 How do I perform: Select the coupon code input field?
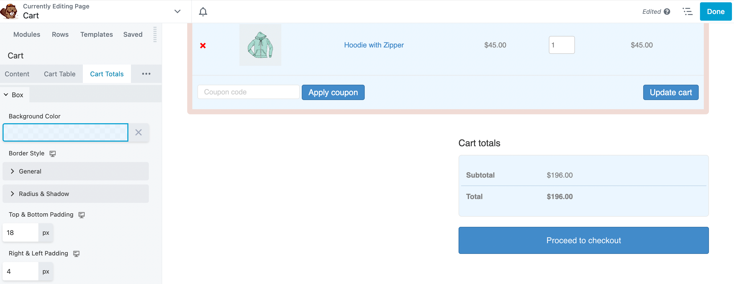[248, 92]
